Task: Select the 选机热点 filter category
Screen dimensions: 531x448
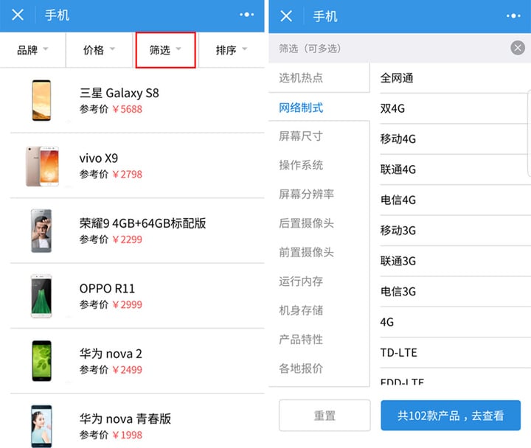Action: pos(319,78)
